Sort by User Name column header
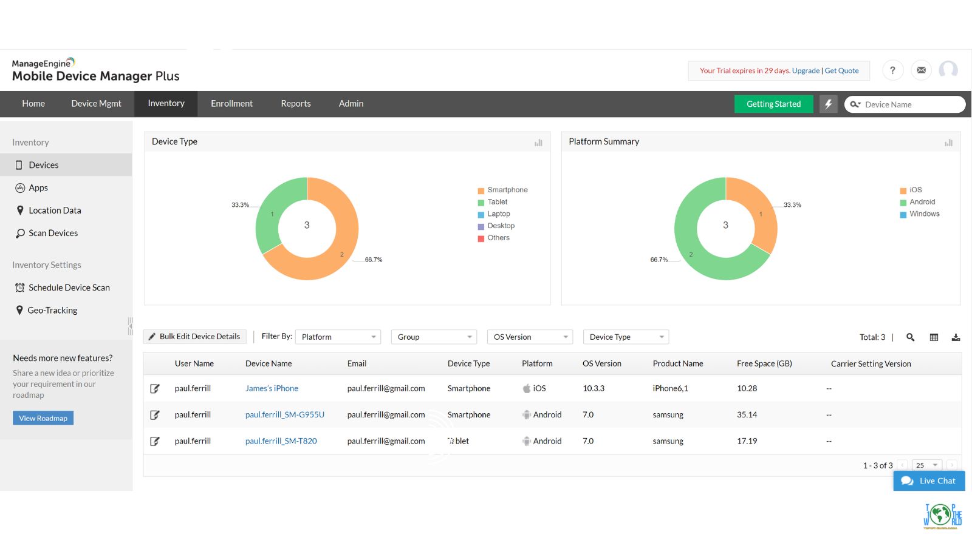The image size is (972, 546). coord(194,364)
